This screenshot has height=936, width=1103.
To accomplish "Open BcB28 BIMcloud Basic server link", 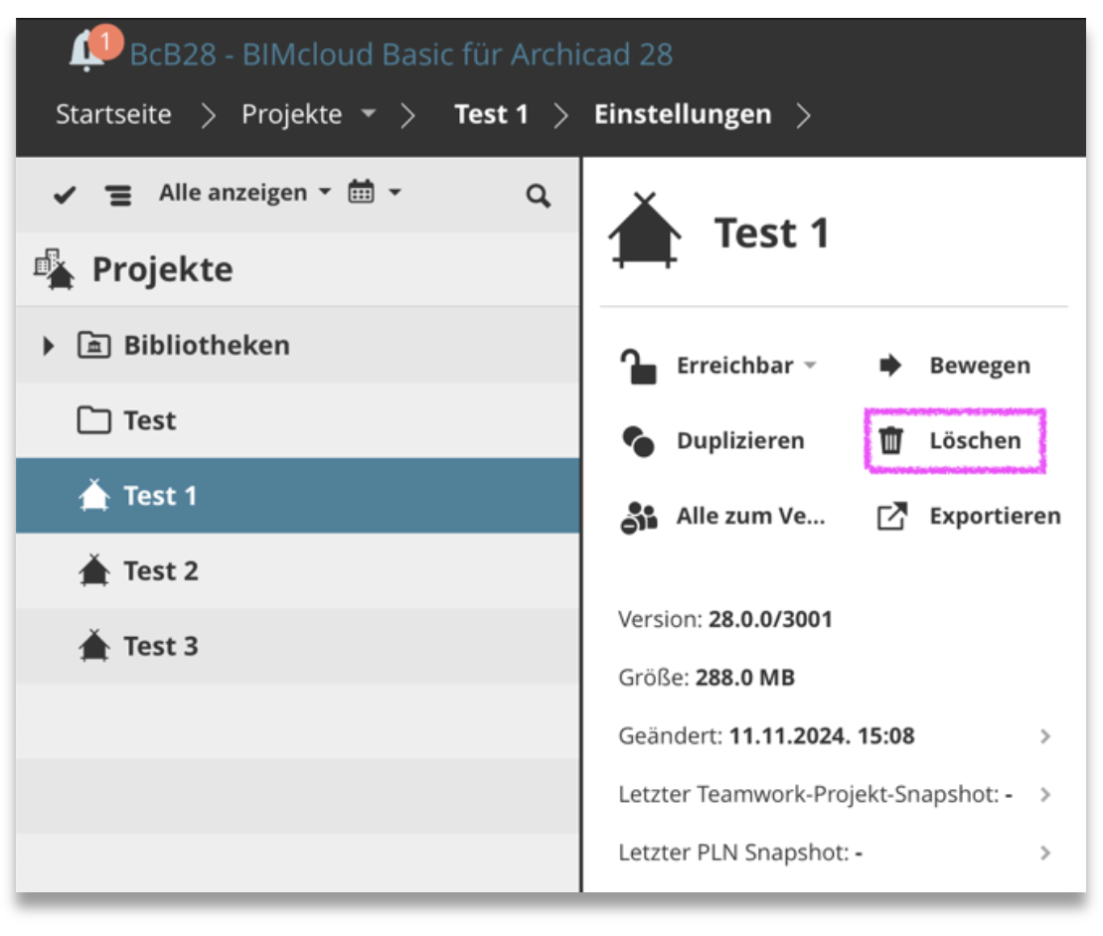I will 401,54.
